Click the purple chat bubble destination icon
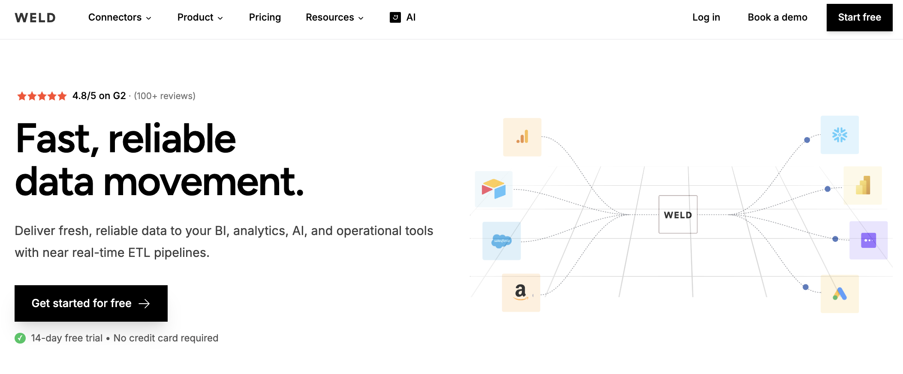The width and height of the screenshot is (903, 374). (x=868, y=240)
